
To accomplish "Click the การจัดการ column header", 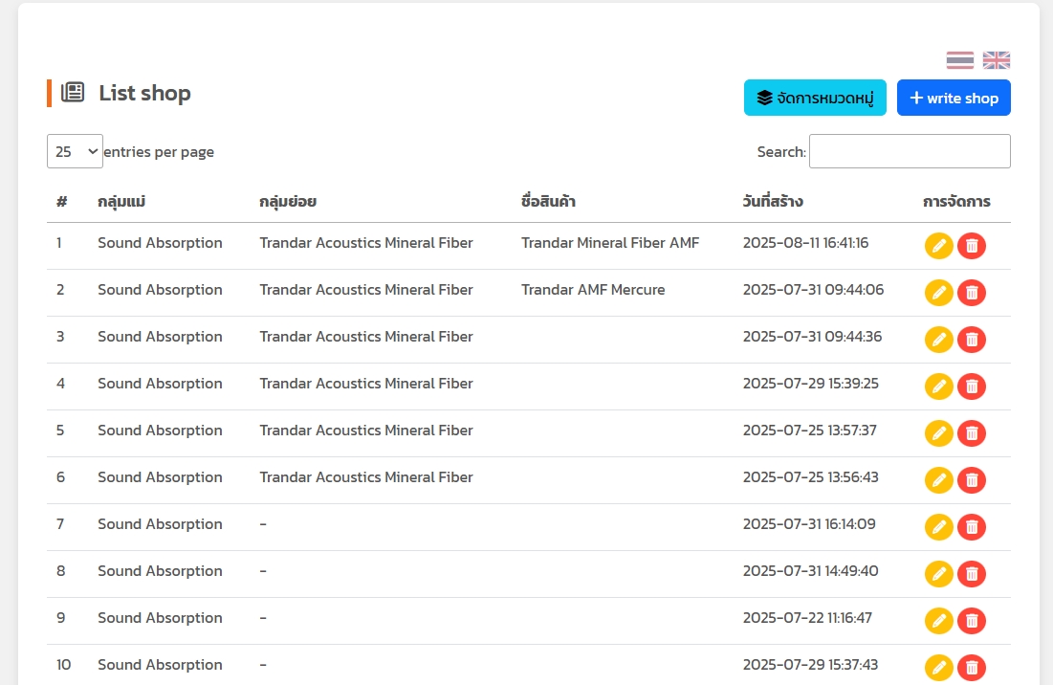I will pos(956,202).
